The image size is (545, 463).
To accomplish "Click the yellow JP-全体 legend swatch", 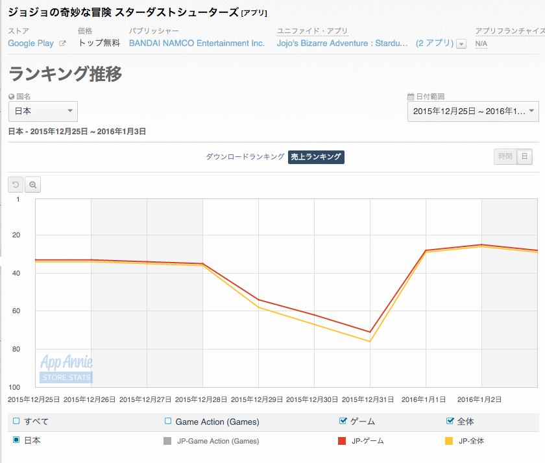I will pos(449,441).
